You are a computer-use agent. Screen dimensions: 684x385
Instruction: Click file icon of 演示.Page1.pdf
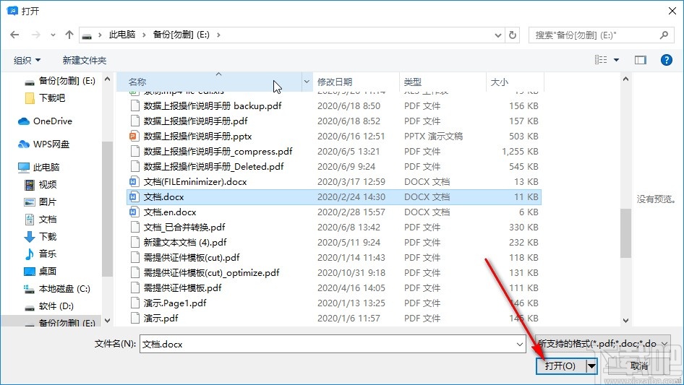click(134, 303)
